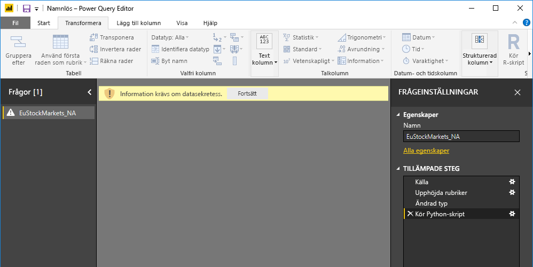
Task: Open settings gear for Kör Python-skript
Action: click(512, 214)
